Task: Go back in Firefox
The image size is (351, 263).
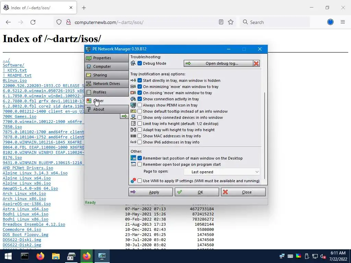Action: tap(8, 22)
